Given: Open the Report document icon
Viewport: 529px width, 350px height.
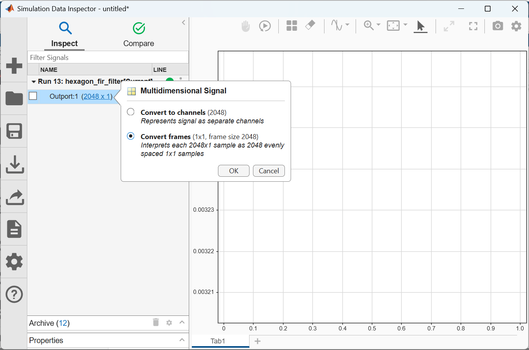Looking at the screenshot, I should tap(14, 229).
